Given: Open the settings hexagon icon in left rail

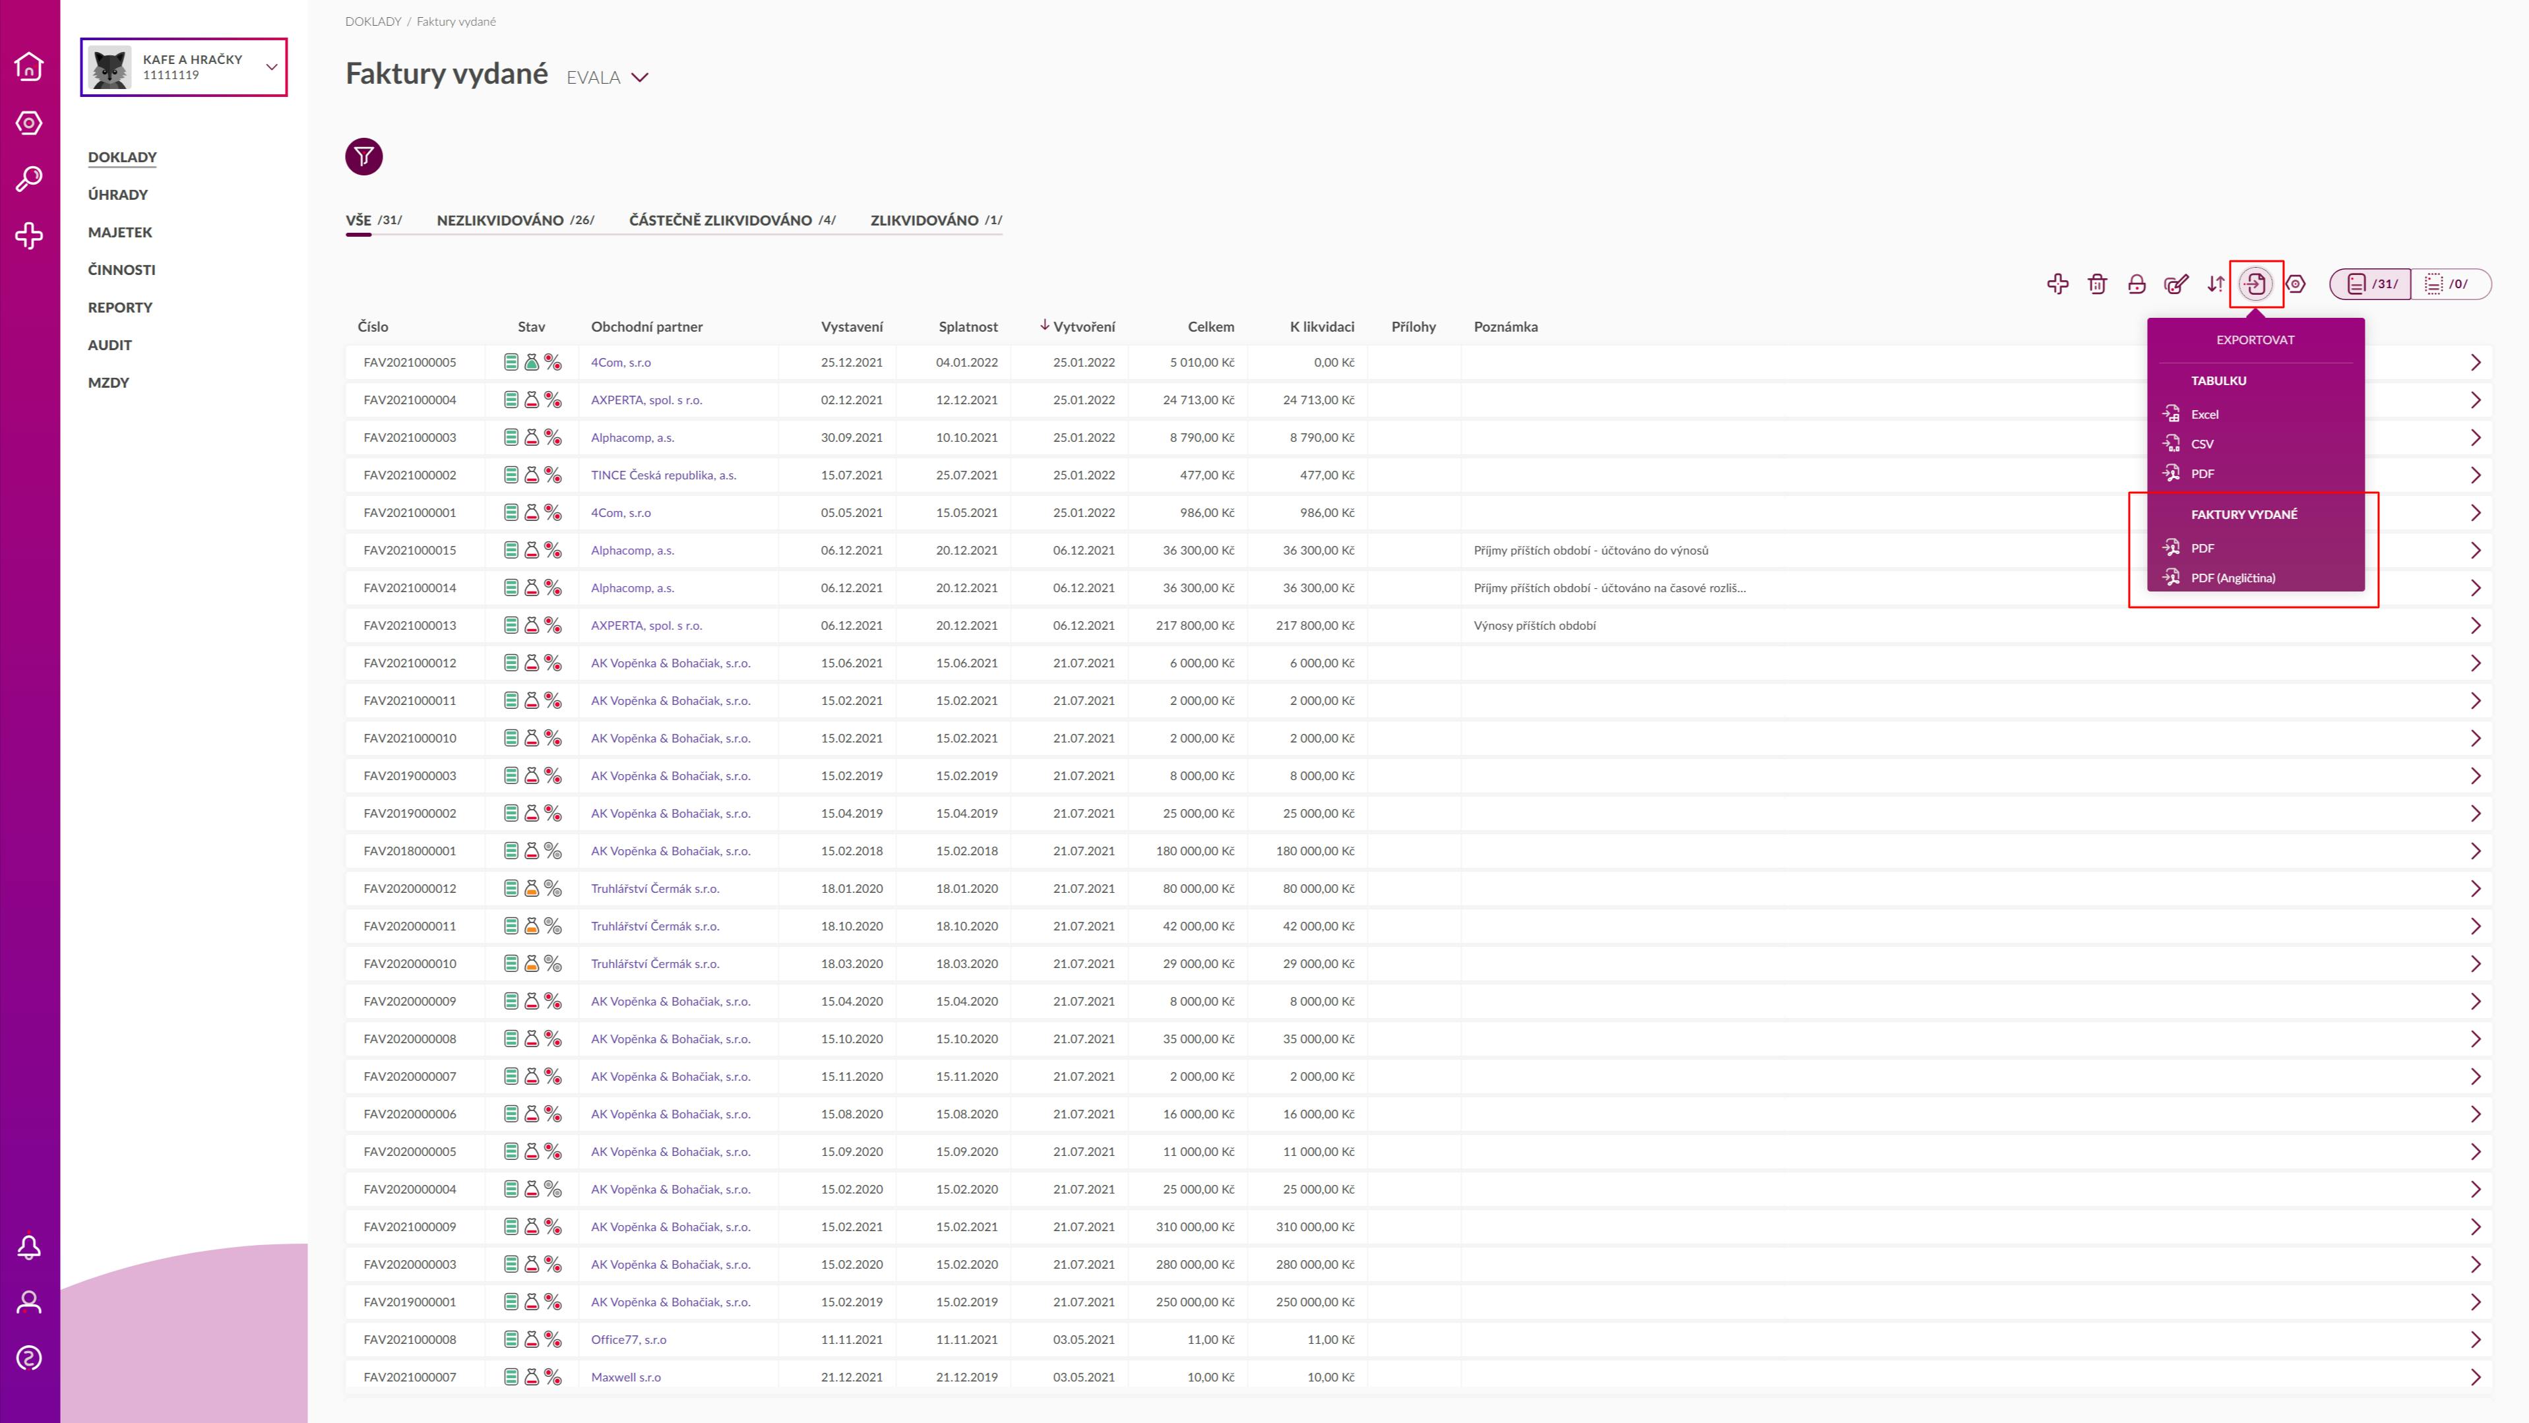Looking at the screenshot, I should (x=30, y=123).
